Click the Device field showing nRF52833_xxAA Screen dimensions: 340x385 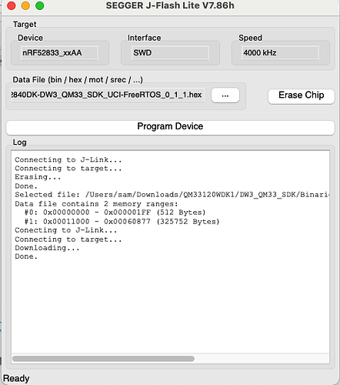(59, 53)
